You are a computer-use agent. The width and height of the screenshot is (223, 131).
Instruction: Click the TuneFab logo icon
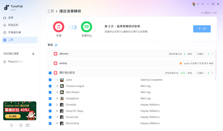(x=6, y=8)
